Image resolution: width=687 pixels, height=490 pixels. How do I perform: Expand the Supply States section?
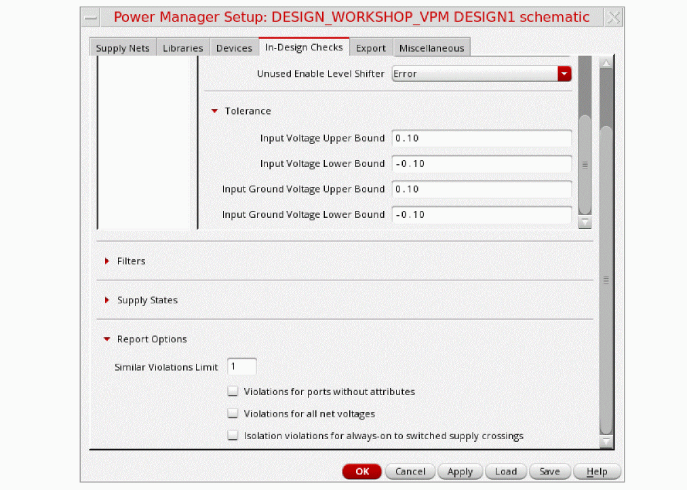click(107, 300)
